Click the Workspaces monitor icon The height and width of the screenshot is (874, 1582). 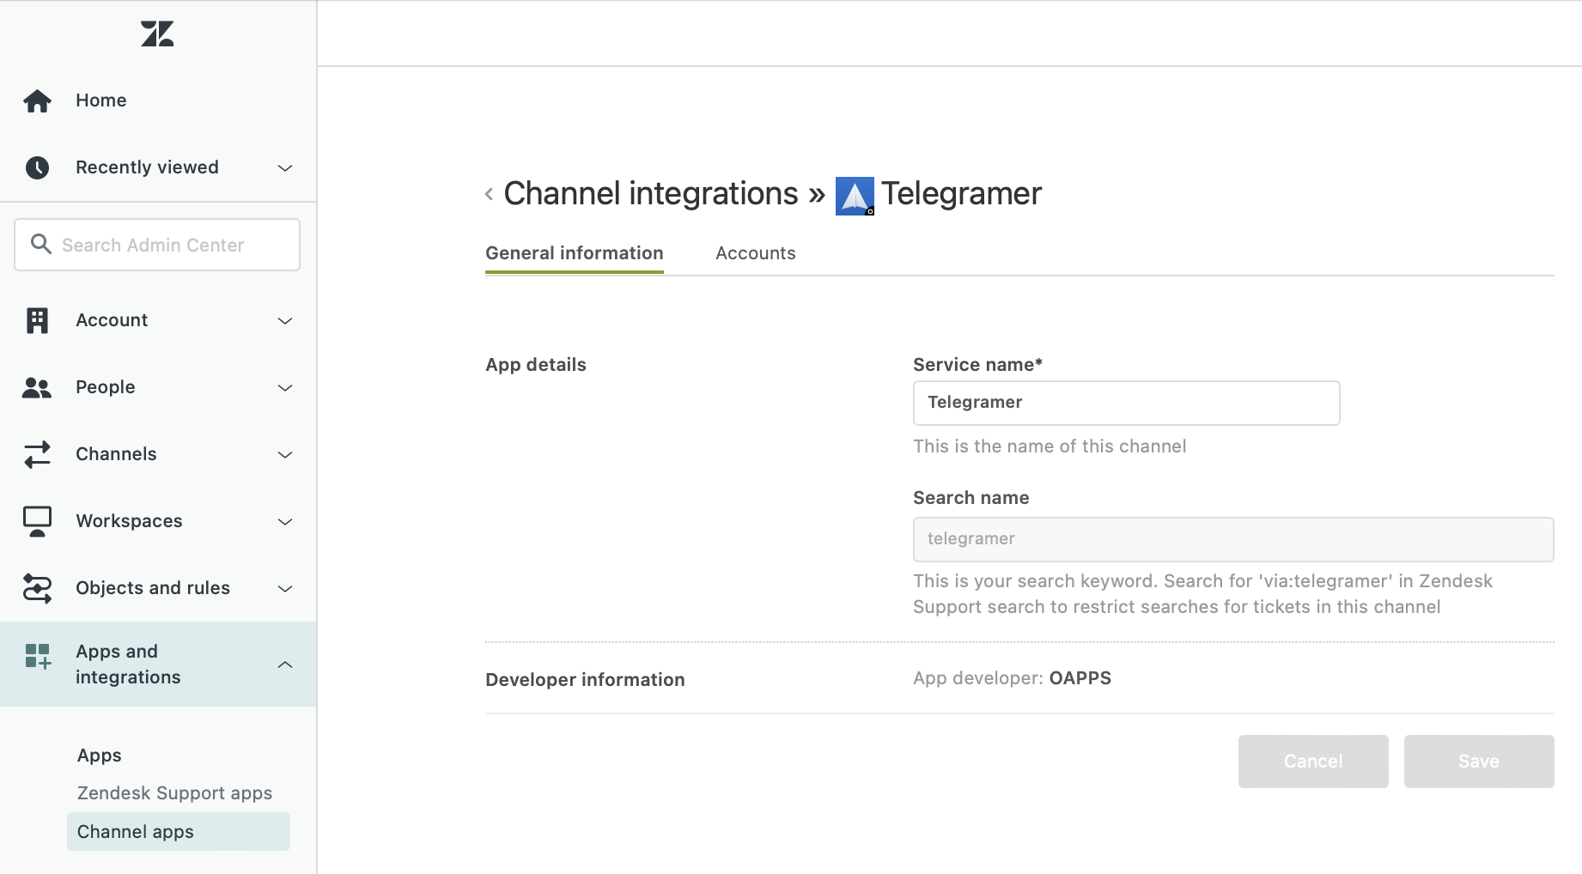tap(38, 520)
